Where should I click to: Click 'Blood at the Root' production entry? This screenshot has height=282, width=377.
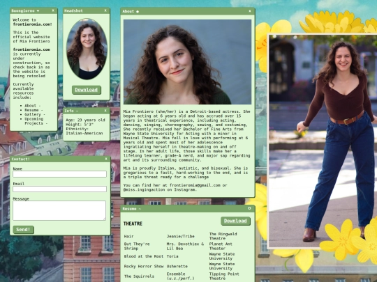(x=144, y=256)
